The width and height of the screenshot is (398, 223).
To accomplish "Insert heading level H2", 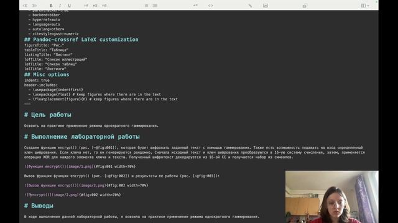I will 95,6.
